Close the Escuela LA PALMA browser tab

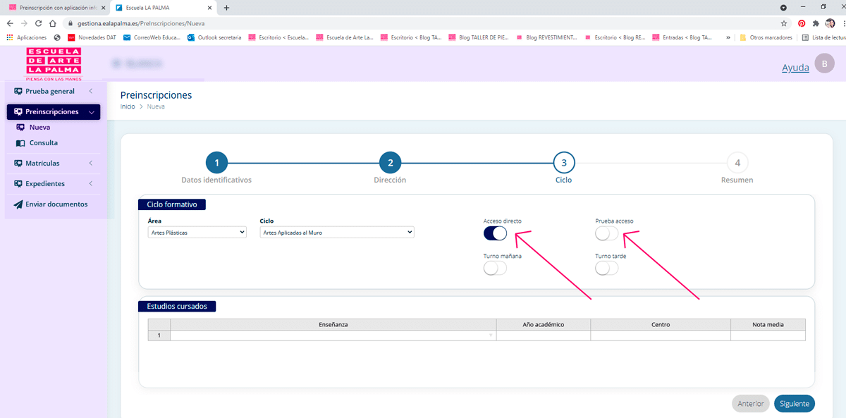[211, 8]
